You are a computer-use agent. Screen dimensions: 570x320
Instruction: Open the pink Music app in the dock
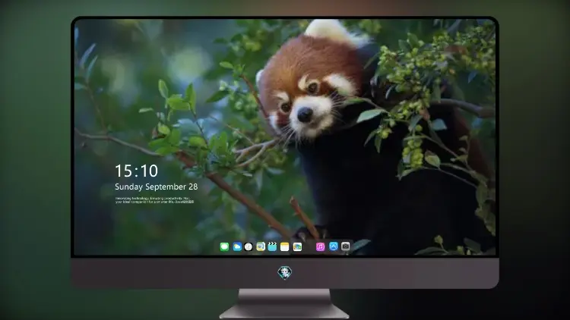tap(320, 246)
